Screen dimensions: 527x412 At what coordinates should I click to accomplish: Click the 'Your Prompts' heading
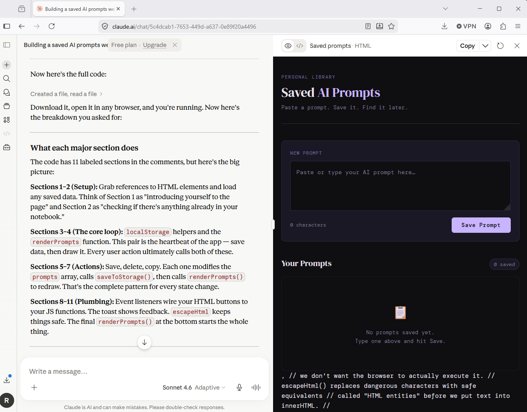coord(306,264)
